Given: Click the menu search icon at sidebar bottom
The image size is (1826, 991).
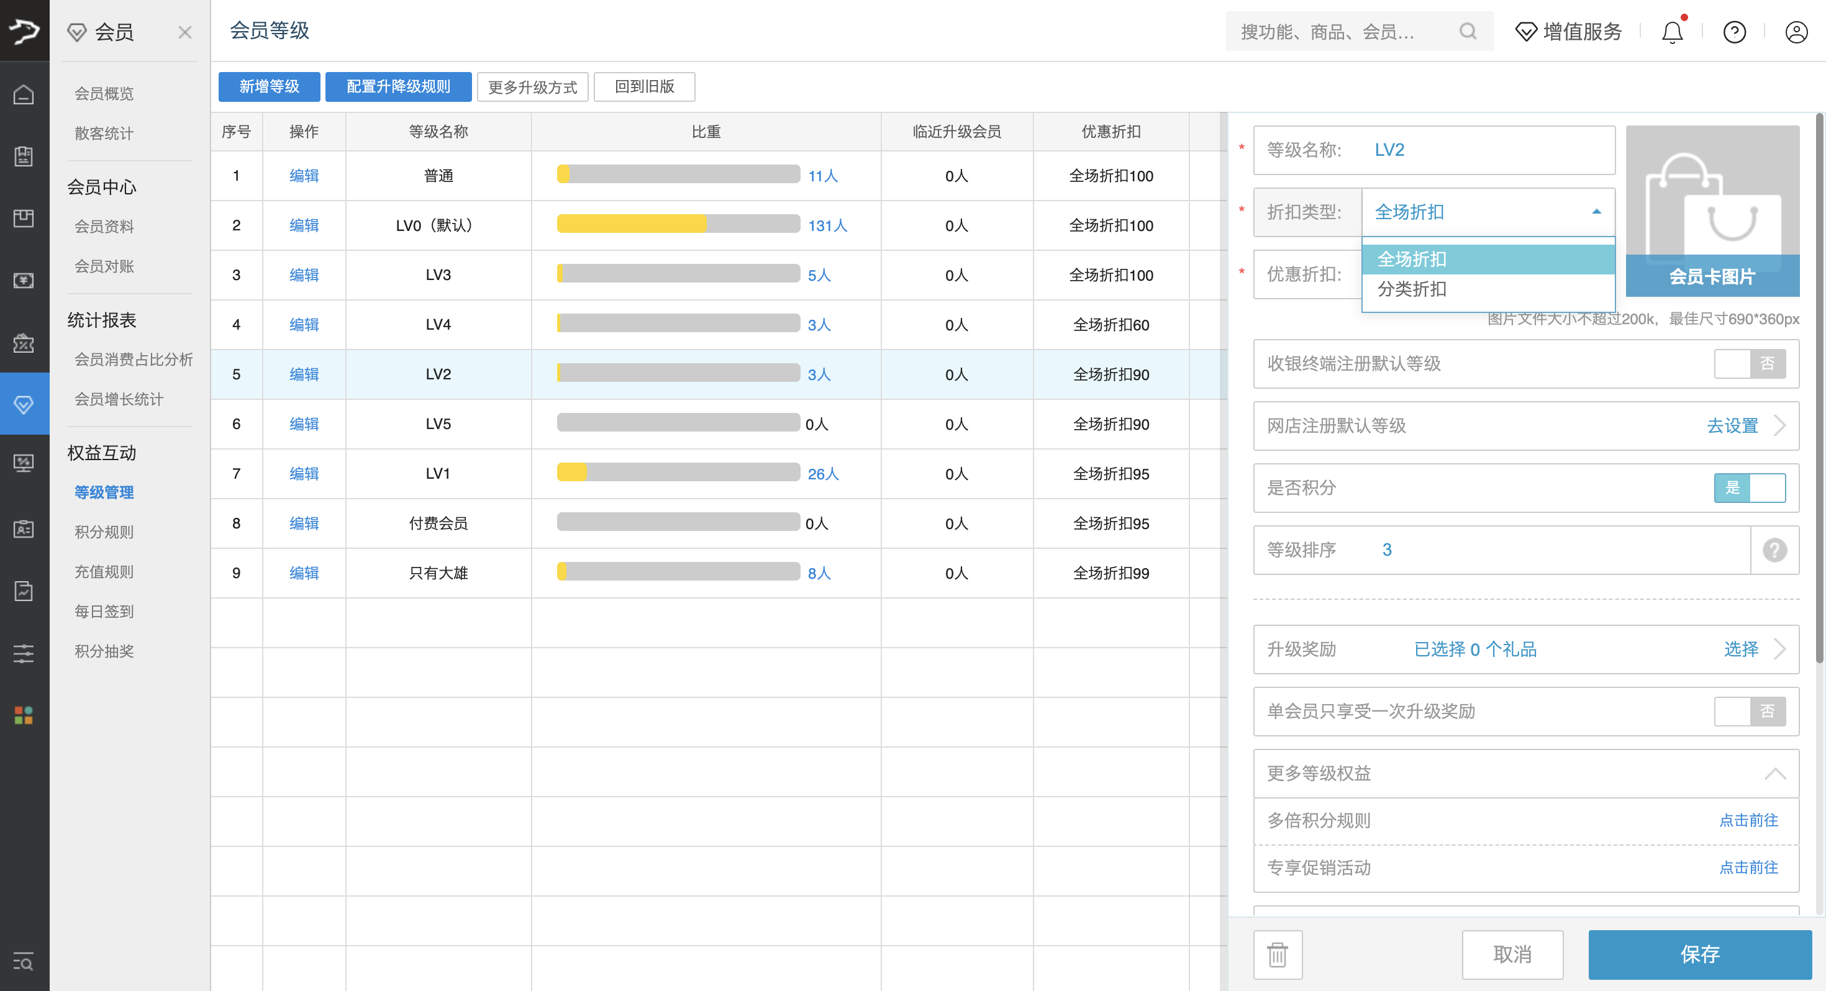Looking at the screenshot, I should (x=24, y=962).
